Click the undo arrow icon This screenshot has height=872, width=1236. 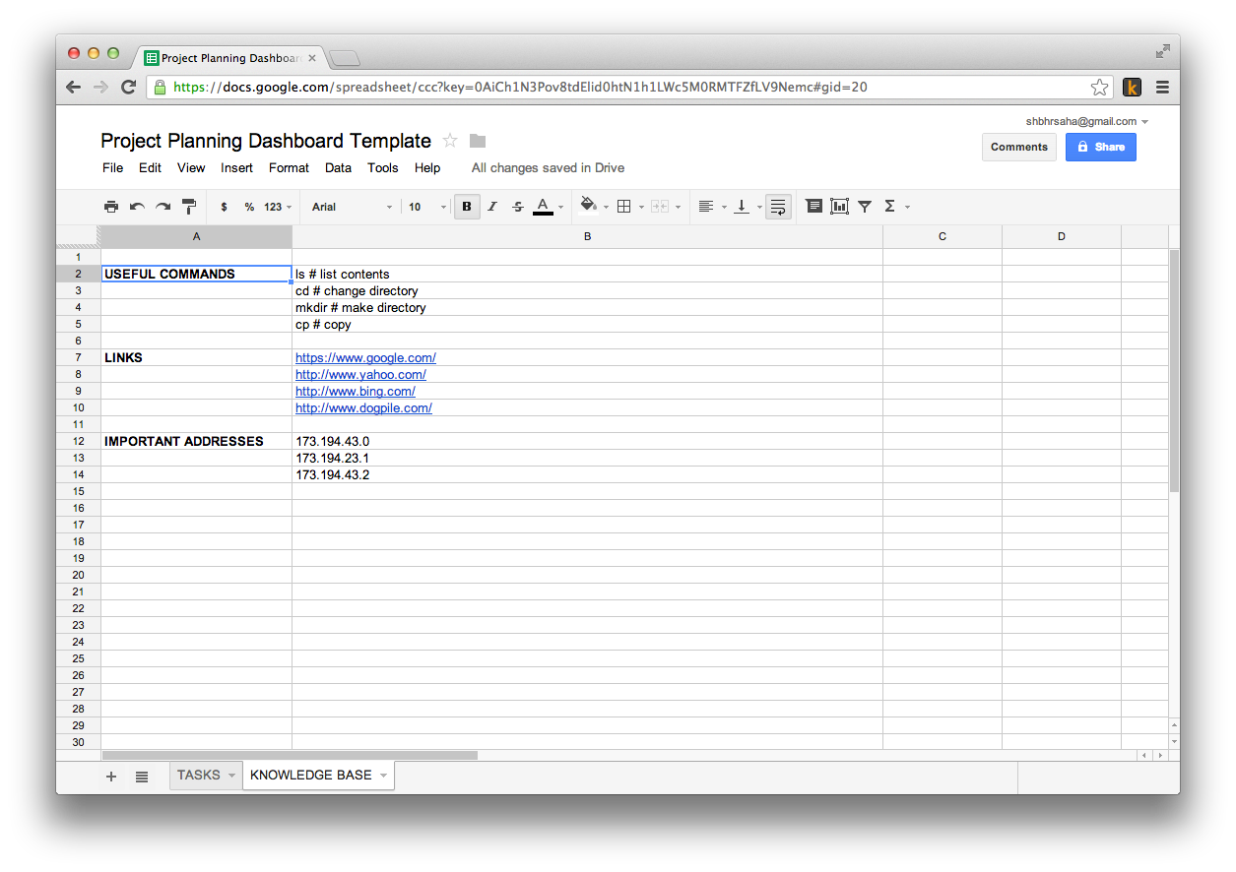[x=137, y=207]
